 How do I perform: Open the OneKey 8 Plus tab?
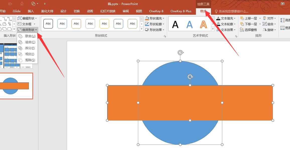click(x=181, y=11)
